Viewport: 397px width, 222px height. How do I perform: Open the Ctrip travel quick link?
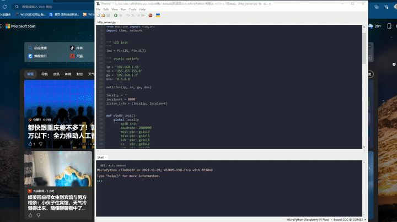[x=37, y=56]
